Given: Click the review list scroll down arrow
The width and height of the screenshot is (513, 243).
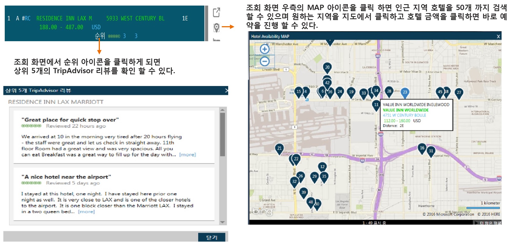Looking at the screenshot, I should pos(222,222).
